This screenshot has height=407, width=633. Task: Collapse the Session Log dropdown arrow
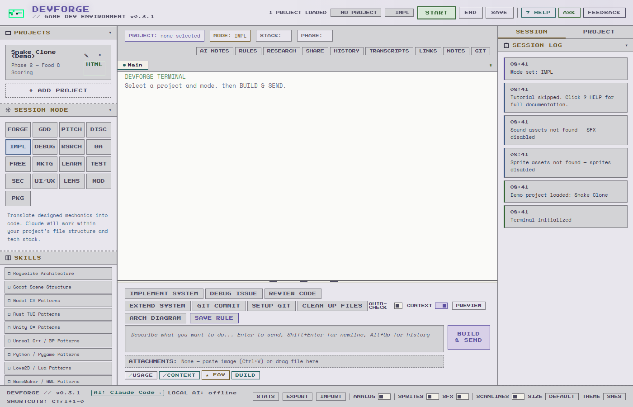(x=626, y=45)
